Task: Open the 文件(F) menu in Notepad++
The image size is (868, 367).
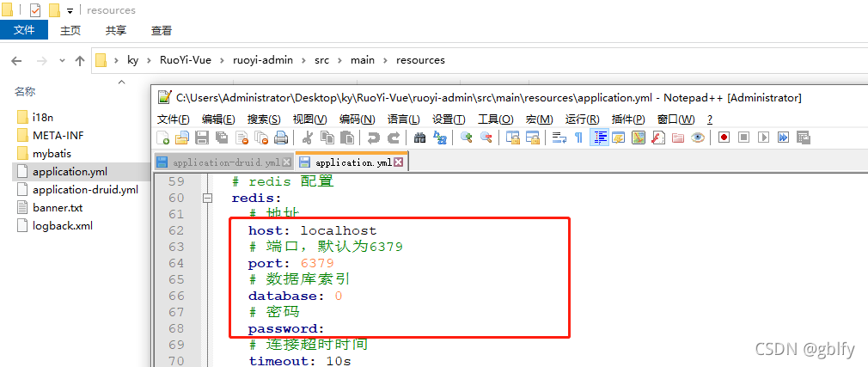Action: pyautogui.click(x=174, y=119)
